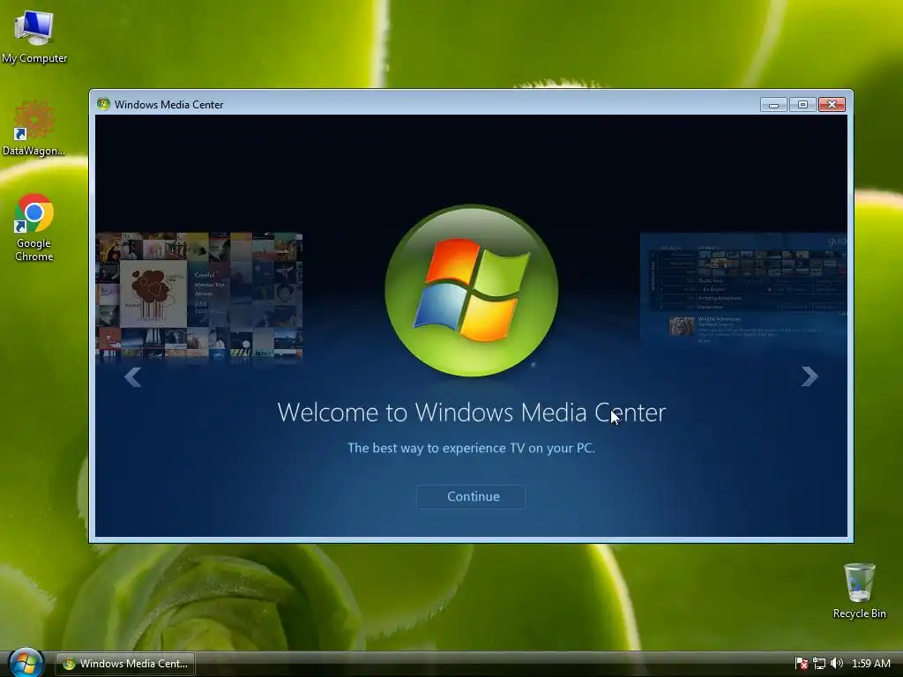Viewport: 903px width, 677px height.
Task: Click the network connection tray icon
Action: pos(819,664)
